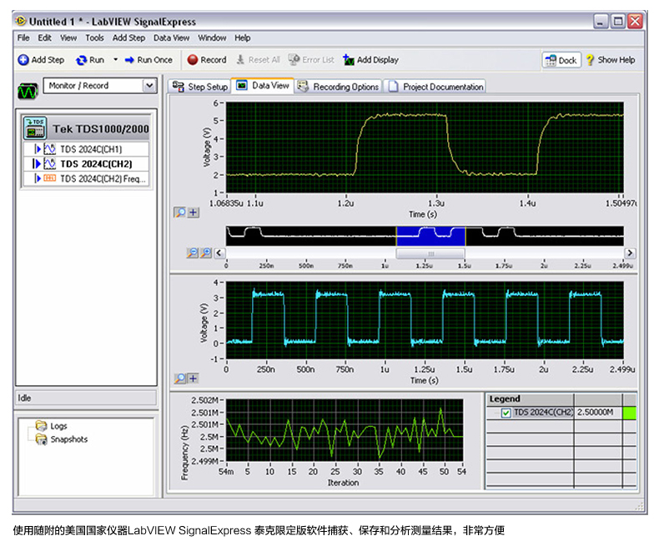Start recording with the Record button
Screen dimensions: 659x541
coord(207,60)
